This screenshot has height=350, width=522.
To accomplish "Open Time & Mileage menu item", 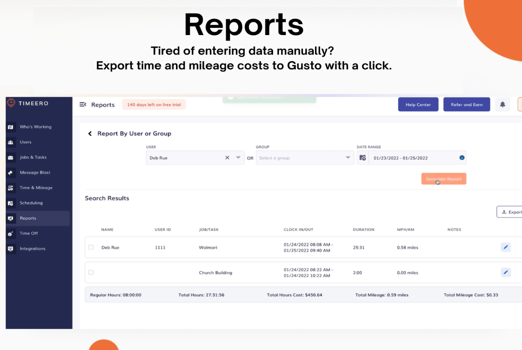I will [x=36, y=188].
